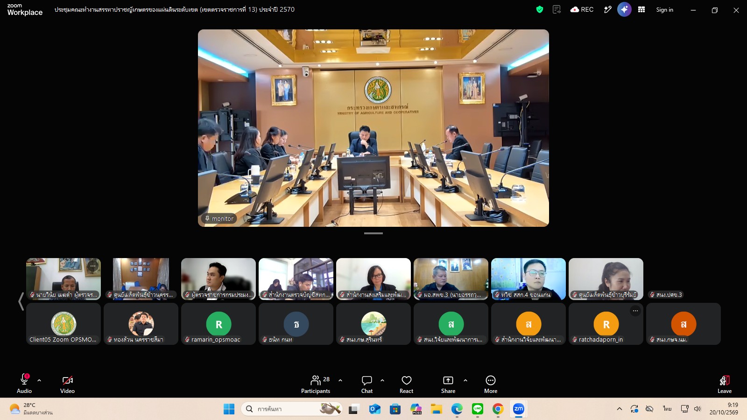Select the สนง.กษจ.นม. participant tile

[684, 324]
